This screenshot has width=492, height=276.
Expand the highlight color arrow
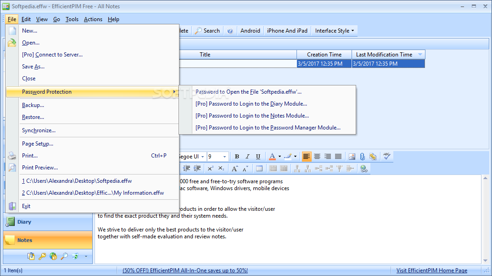click(x=295, y=156)
